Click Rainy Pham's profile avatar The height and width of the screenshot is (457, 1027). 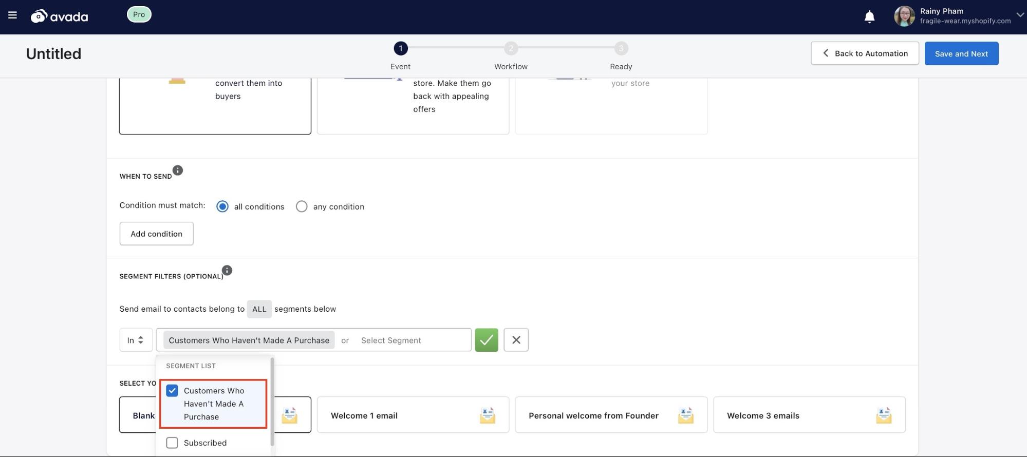pos(904,16)
